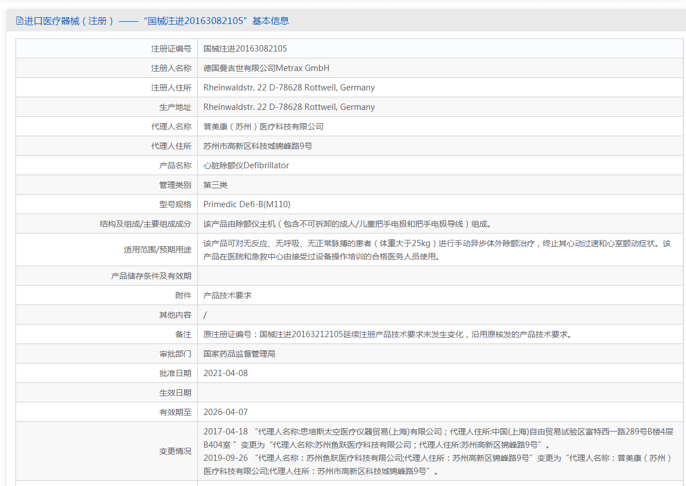
Task: Click the 备注 label
Action: [183, 334]
